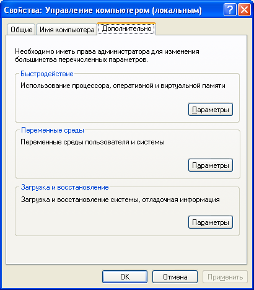Confirm the dialog with OK
This screenshot has width=254, height=290.
coord(125,277)
